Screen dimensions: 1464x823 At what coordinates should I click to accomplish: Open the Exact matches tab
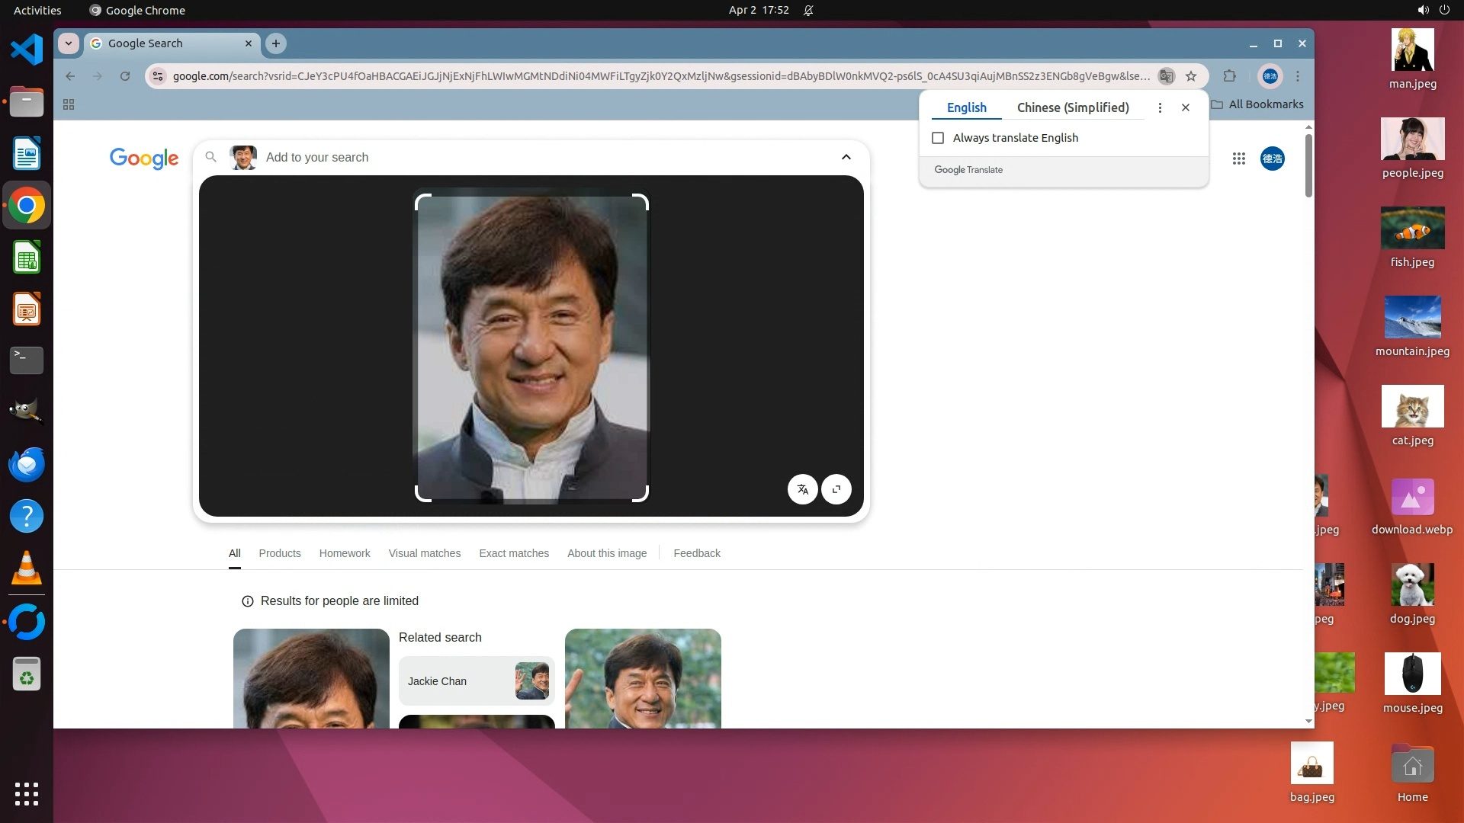(x=513, y=553)
